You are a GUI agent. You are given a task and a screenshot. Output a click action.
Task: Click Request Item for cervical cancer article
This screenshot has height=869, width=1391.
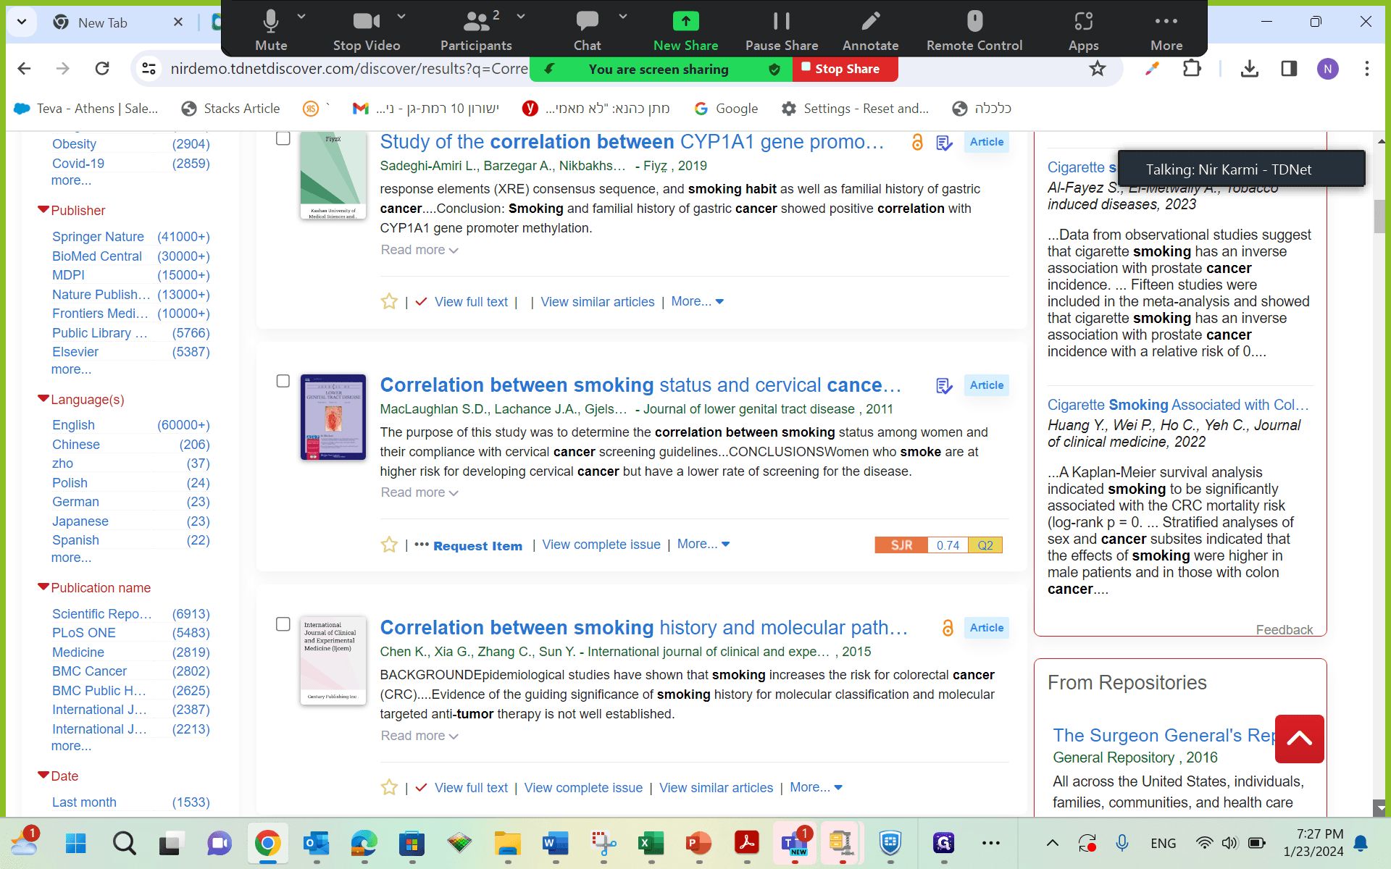pos(477,546)
